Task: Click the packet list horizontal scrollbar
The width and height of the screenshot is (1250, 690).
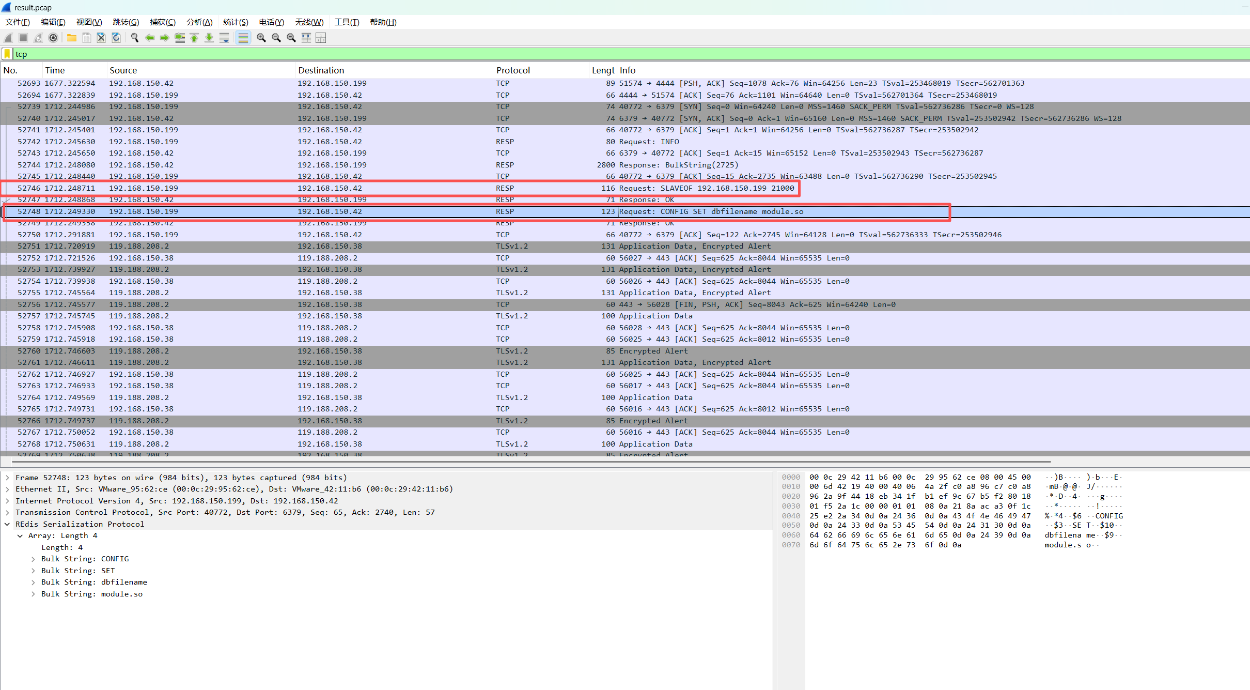Action: [531, 462]
